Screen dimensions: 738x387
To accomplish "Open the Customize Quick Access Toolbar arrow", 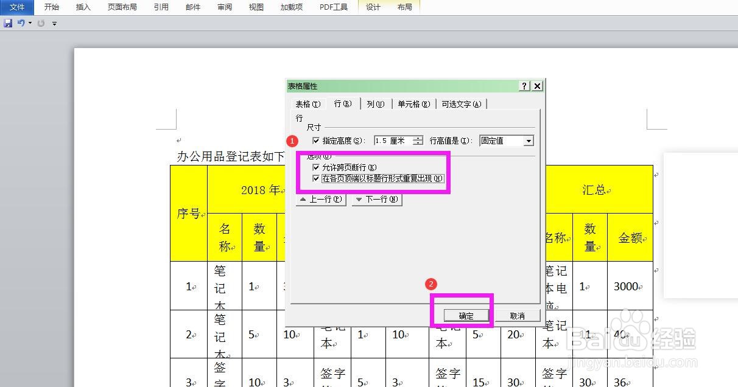I will pos(54,23).
